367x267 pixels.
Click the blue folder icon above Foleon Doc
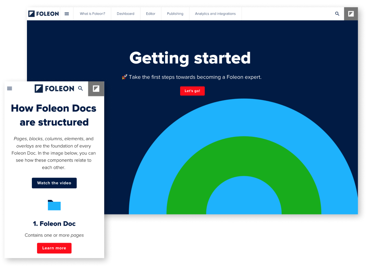coord(54,205)
